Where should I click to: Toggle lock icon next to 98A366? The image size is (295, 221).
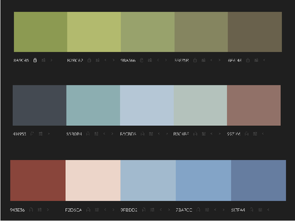(141, 60)
